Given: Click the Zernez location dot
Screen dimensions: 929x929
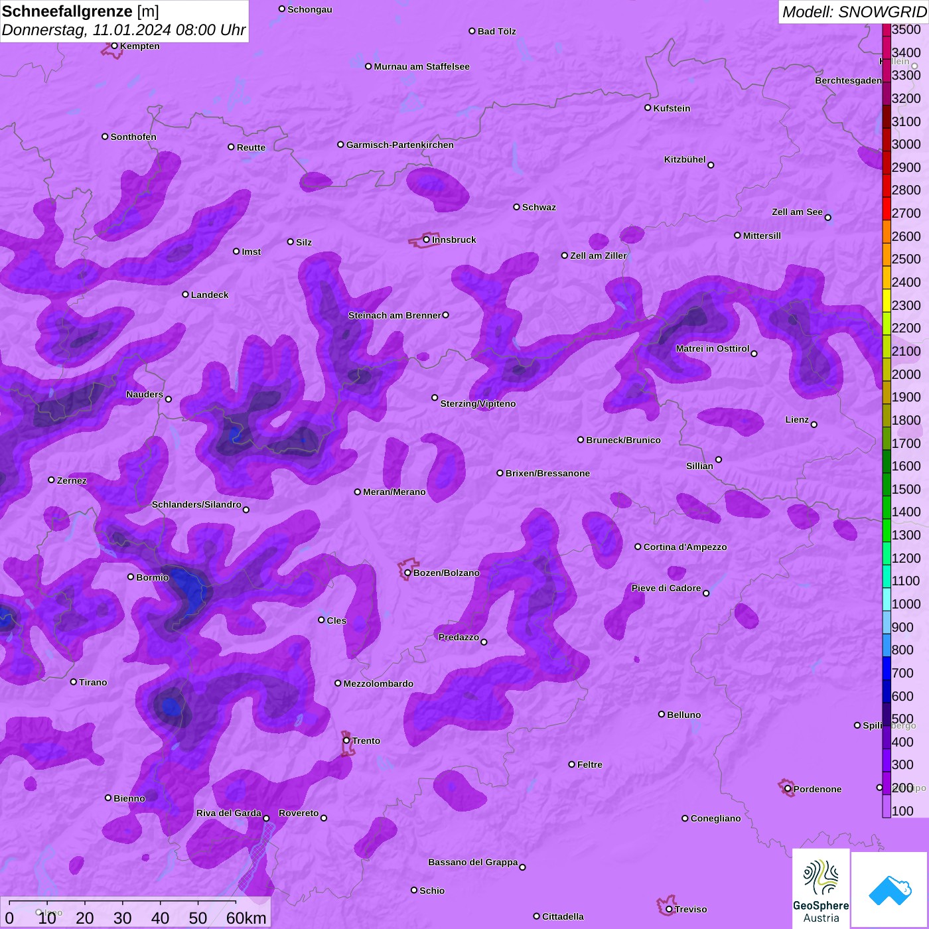Looking at the screenshot, I should [51, 480].
